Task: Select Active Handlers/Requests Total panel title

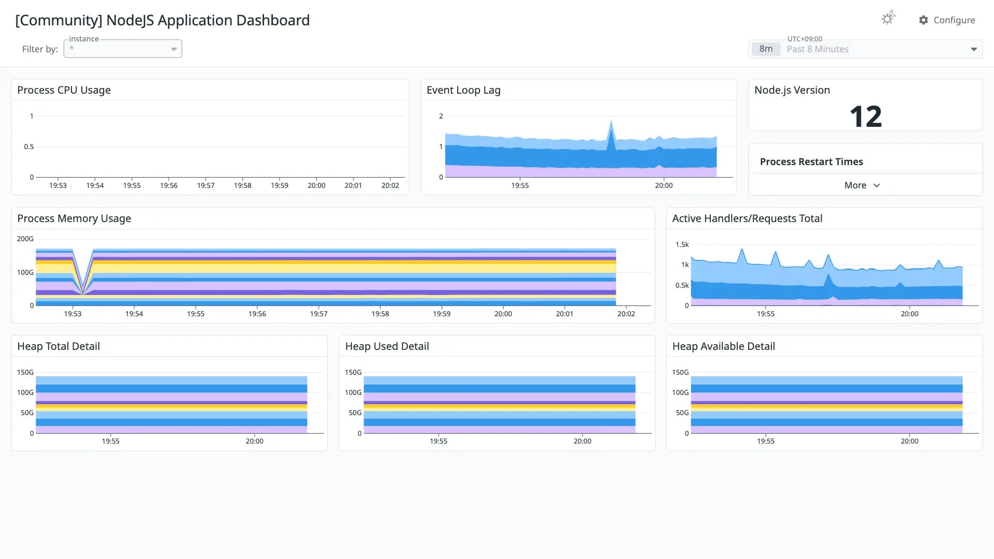Action: point(747,218)
